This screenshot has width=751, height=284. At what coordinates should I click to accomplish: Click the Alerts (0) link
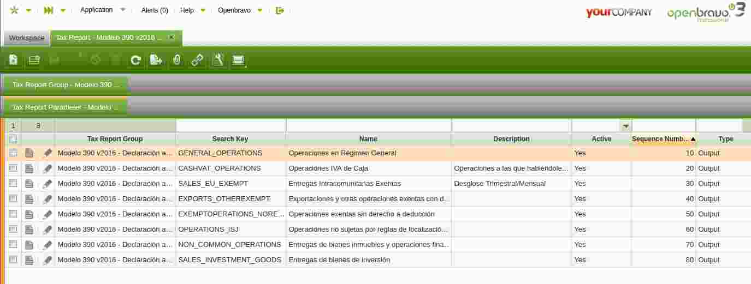click(155, 10)
